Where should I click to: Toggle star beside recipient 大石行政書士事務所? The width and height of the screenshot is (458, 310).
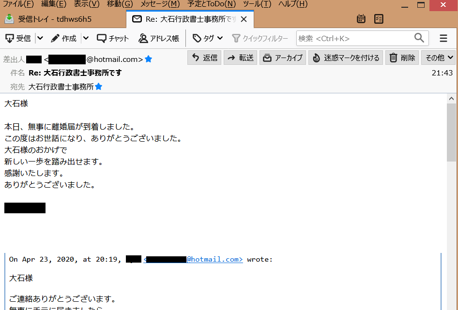(99, 87)
